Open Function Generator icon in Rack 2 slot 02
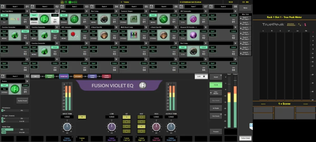The height and width of the screenshot is (142, 316). pyautogui.click(x=44, y=35)
